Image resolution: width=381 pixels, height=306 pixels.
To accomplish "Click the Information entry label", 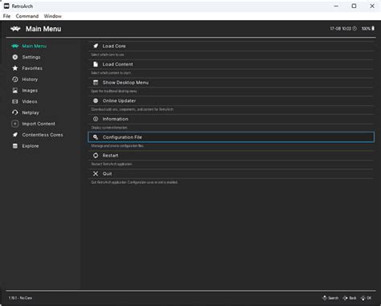I will click(x=115, y=119).
